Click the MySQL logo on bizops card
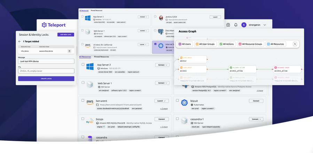Viewport: 313px width, 153px height. coord(89,120)
